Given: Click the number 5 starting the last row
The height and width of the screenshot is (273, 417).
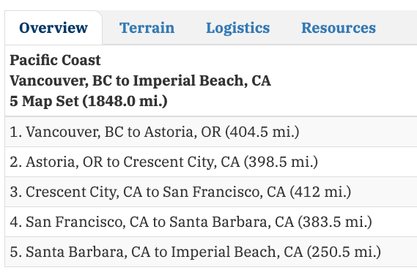Looking at the screenshot, I should 13,252.
